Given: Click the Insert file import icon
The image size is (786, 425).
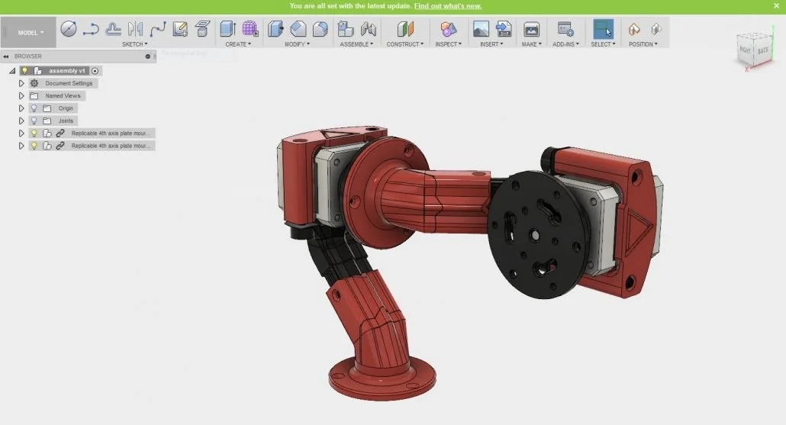Looking at the screenshot, I should point(504,29).
